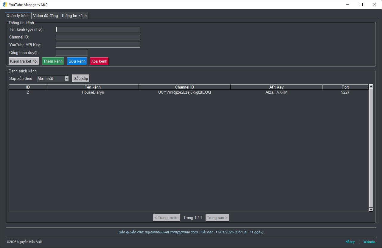Click into the Channel ID field
This screenshot has width=382, height=248.
(x=98, y=37)
